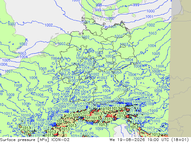
Task: Click the '19:00 UTC' time label
Action: tap(158, 140)
